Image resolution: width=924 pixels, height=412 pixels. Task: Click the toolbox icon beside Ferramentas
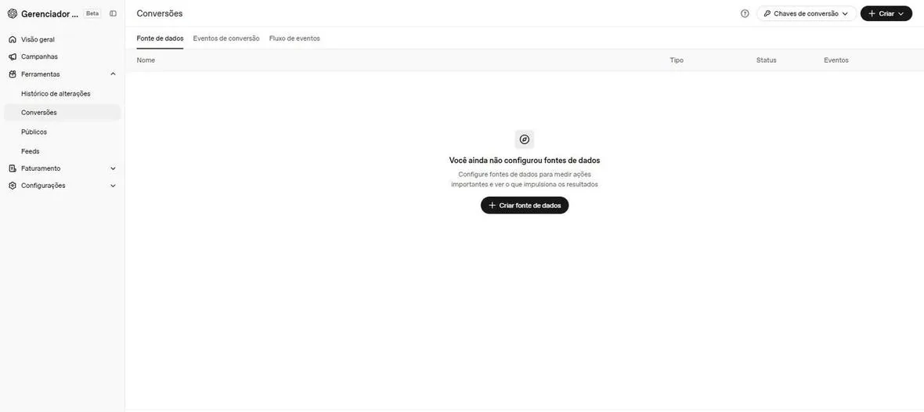(x=13, y=74)
